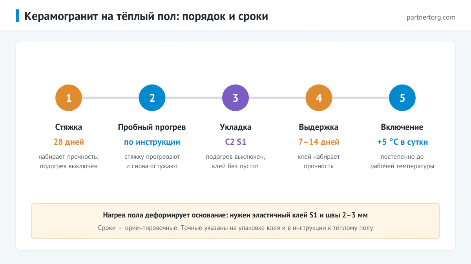Click the blue step 2 circle

pos(152,98)
